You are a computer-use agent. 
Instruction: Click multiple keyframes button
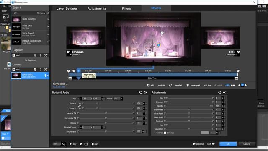[x=162, y=85]
